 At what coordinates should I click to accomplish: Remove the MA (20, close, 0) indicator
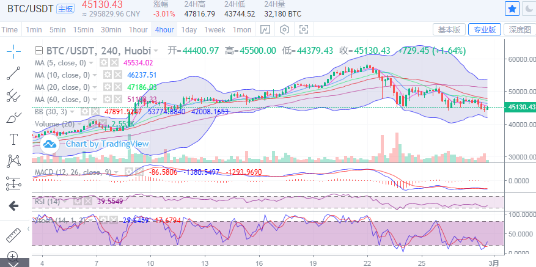pos(118,87)
